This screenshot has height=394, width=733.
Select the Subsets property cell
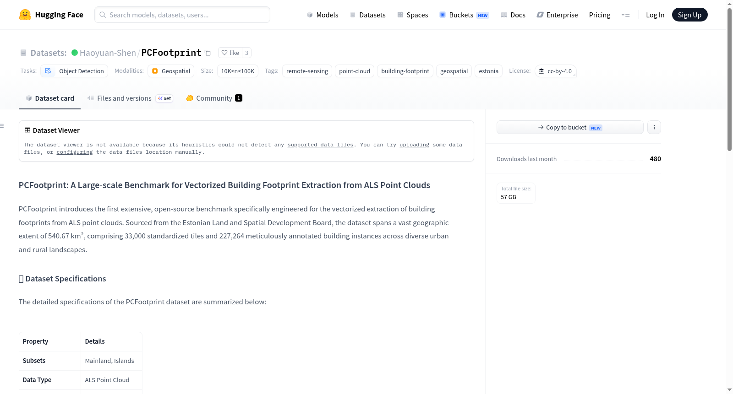pos(50,361)
